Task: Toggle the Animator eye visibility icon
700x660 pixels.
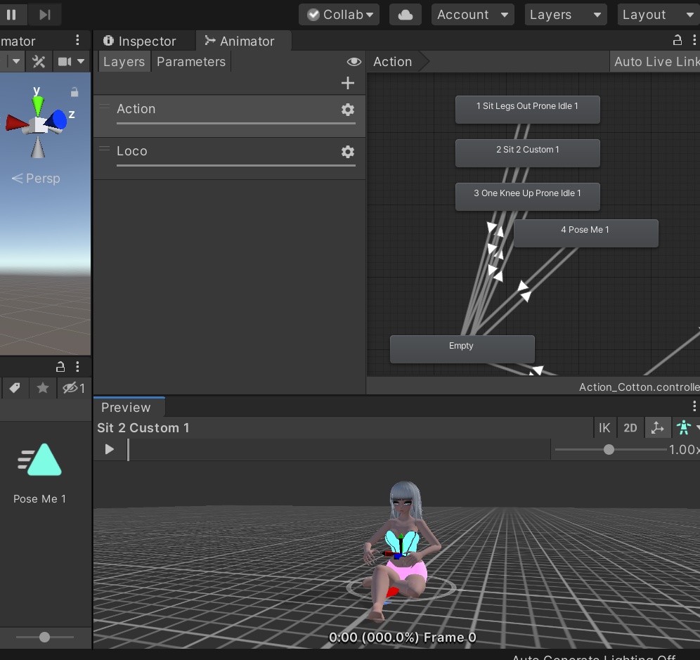Action: (x=354, y=62)
